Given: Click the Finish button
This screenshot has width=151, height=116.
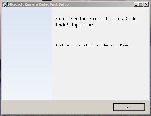Looking at the screenshot, I should point(129,107).
